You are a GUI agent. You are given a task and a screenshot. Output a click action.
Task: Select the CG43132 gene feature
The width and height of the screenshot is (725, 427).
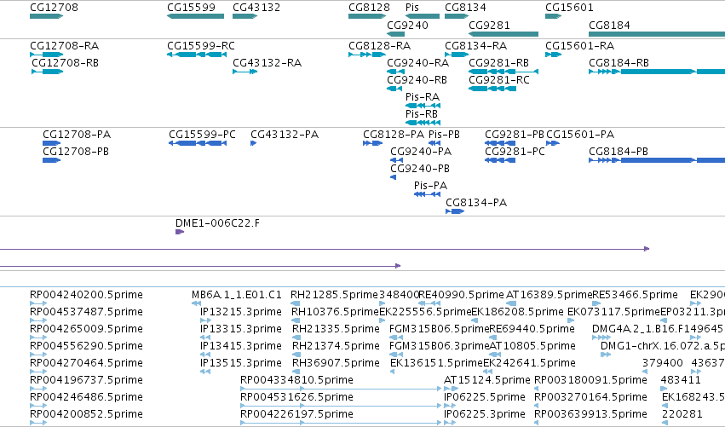coord(245,16)
